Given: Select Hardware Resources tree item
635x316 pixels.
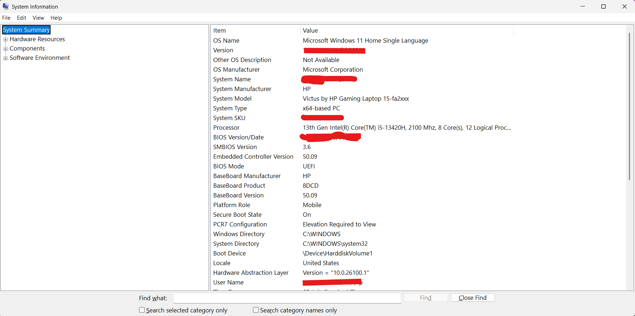Looking at the screenshot, I should tap(37, 39).
